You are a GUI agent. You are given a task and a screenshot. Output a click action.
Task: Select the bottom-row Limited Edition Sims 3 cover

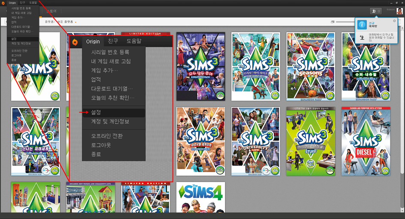coord(146,197)
